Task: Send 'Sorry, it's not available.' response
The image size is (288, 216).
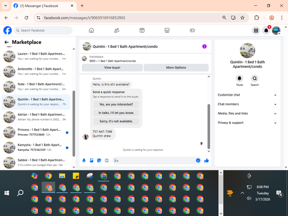Action: (x=116, y=122)
